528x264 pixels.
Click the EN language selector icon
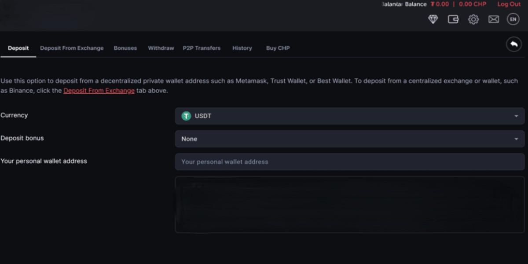pyautogui.click(x=513, y=19)
